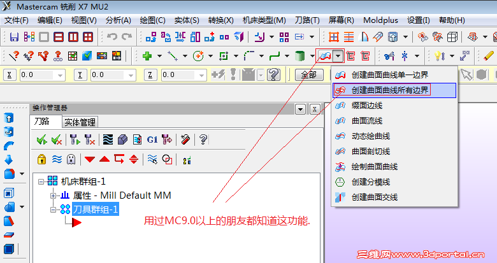Screen dimensions: 497x263
Task: Click the Y coordinate label button
Action: point(80,75)
